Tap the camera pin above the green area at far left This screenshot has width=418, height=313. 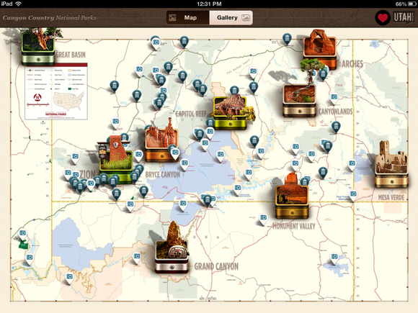[22, 235]
